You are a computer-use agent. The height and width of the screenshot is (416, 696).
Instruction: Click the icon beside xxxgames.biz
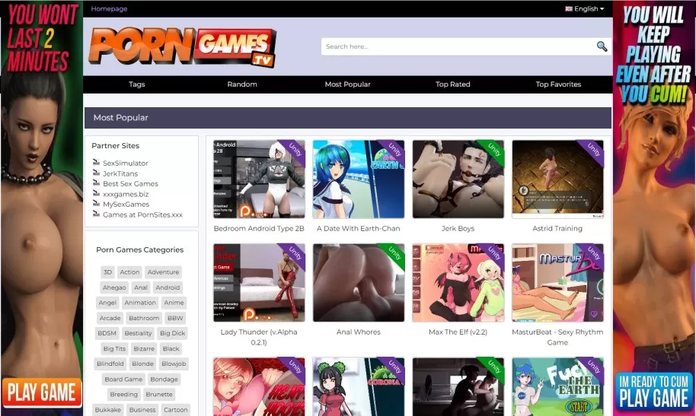point(96,193)
